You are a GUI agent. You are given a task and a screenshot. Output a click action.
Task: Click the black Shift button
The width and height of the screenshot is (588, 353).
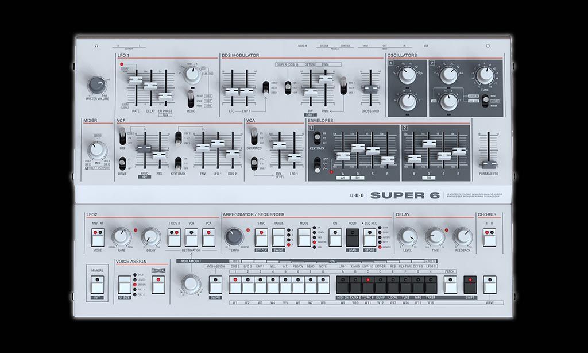pyautogui.click(x=470, y=285)
